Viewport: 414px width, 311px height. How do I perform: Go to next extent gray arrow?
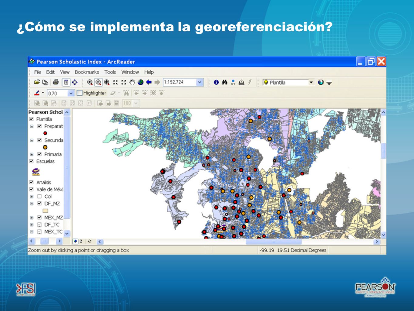tap(157, 82)
